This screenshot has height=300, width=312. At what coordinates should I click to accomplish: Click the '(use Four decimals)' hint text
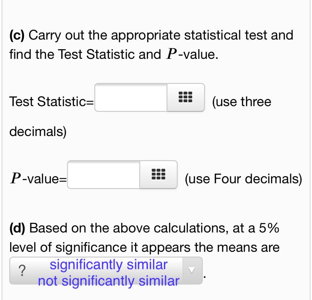tap(242, 178)
